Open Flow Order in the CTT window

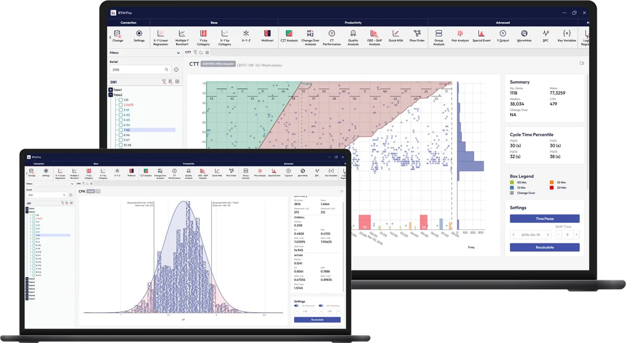pyautogui.click(x=417, y=36)
